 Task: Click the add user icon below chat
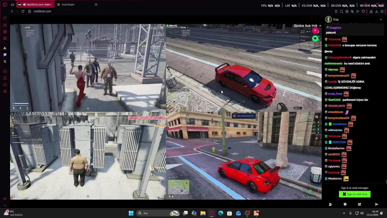click(x=330, y=204)
